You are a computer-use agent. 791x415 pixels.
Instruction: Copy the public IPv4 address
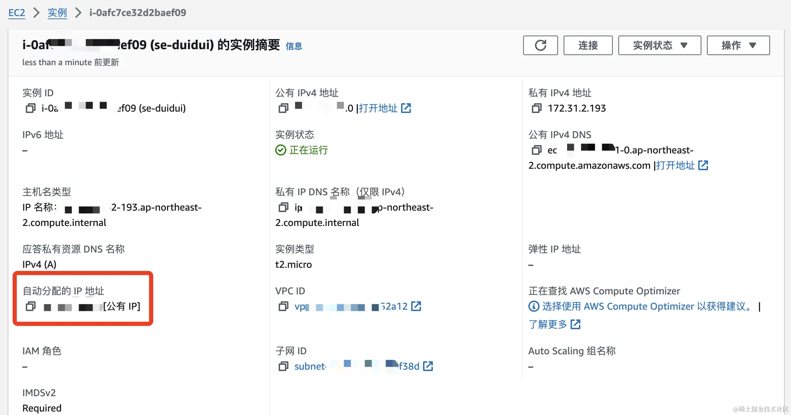click(x=284, y=108)
